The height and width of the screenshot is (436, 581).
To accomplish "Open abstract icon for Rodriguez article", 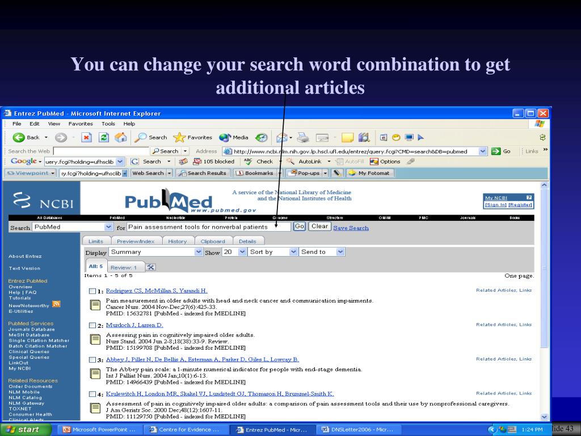I will click(x=95, y=305).
